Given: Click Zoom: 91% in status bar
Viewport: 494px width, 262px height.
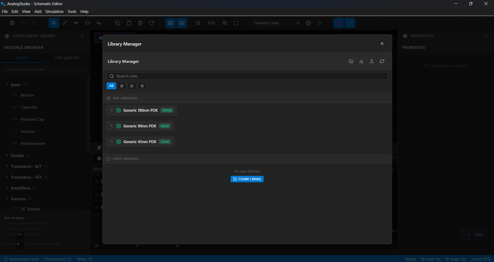Looking at the screenshot, I should click(x=480, y=259).
